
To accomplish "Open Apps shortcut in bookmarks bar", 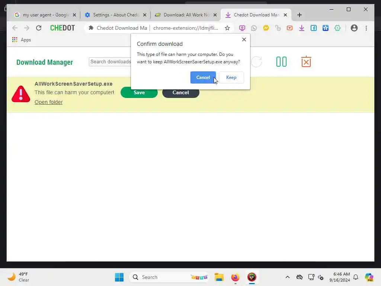I will pos(21,39).
